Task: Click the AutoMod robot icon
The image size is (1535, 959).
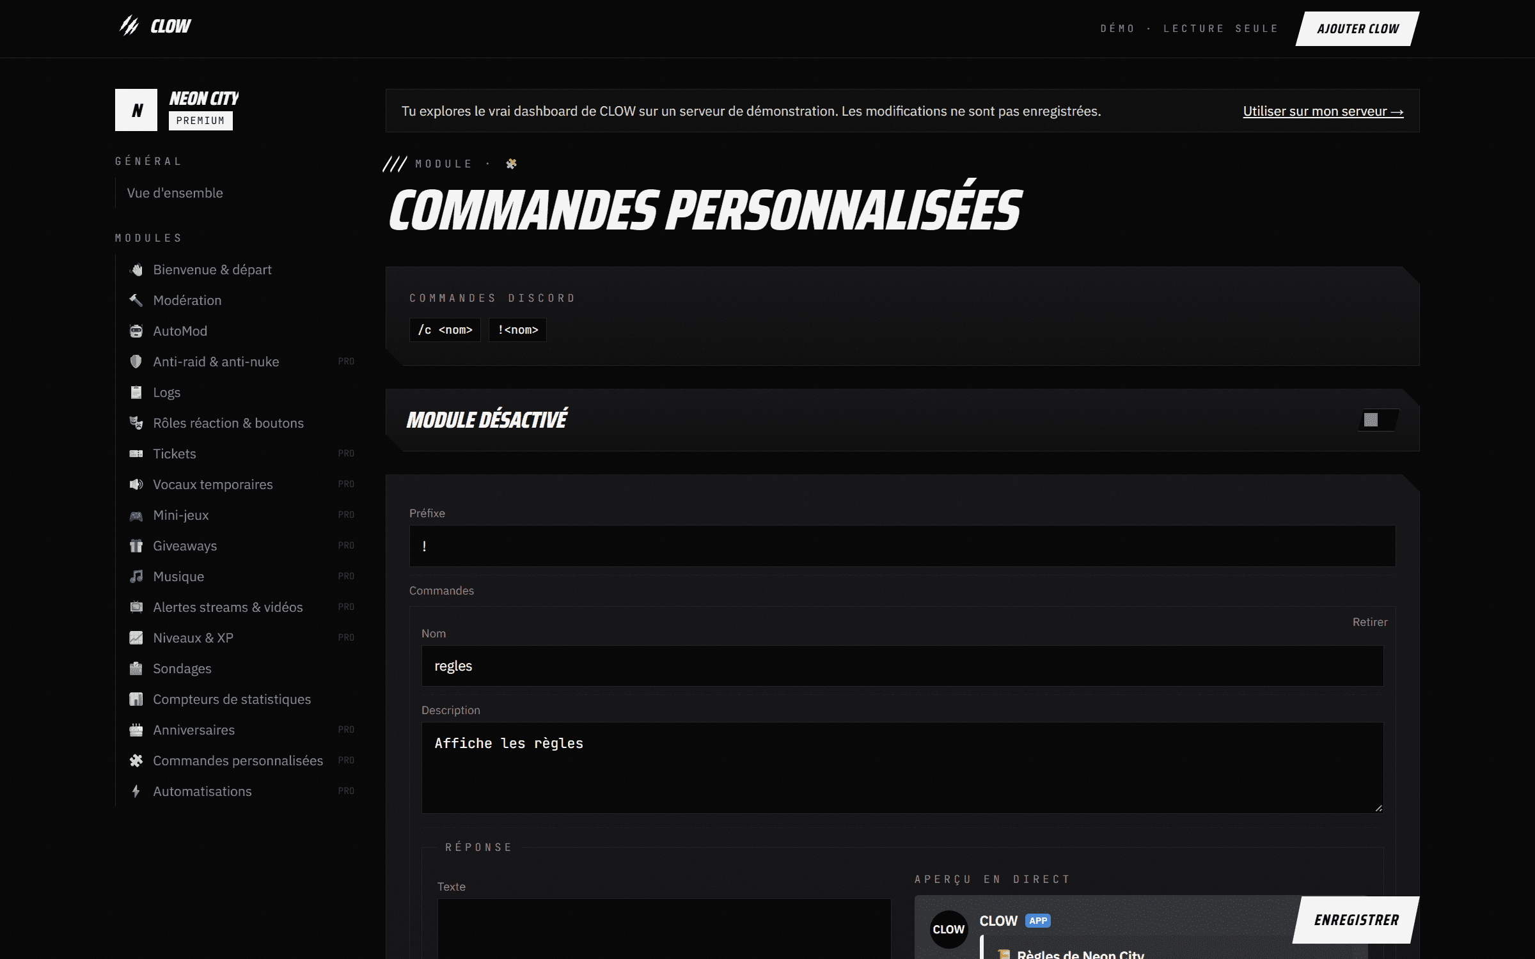Action: click(136, 331)
